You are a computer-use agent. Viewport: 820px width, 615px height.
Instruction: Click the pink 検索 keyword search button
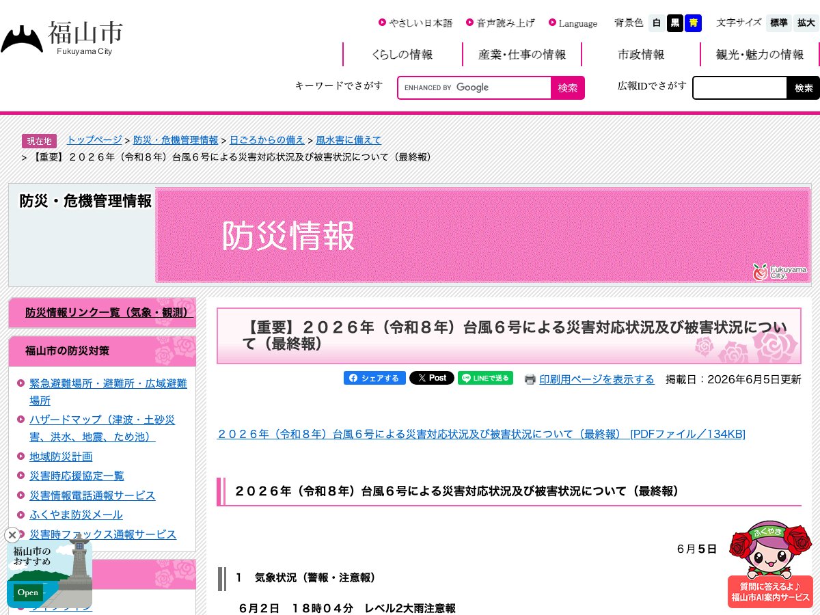[x=568, y=87]
